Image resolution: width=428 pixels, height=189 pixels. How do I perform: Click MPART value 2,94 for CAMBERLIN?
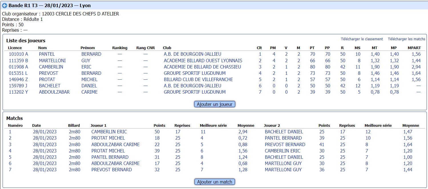point(416,67)
